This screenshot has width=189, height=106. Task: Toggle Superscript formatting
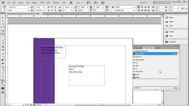(52, 7)
